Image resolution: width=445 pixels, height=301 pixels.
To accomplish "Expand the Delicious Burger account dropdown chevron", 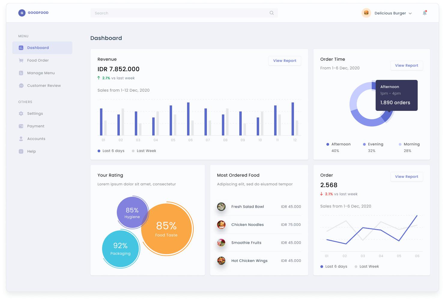I will coord(410,14).
